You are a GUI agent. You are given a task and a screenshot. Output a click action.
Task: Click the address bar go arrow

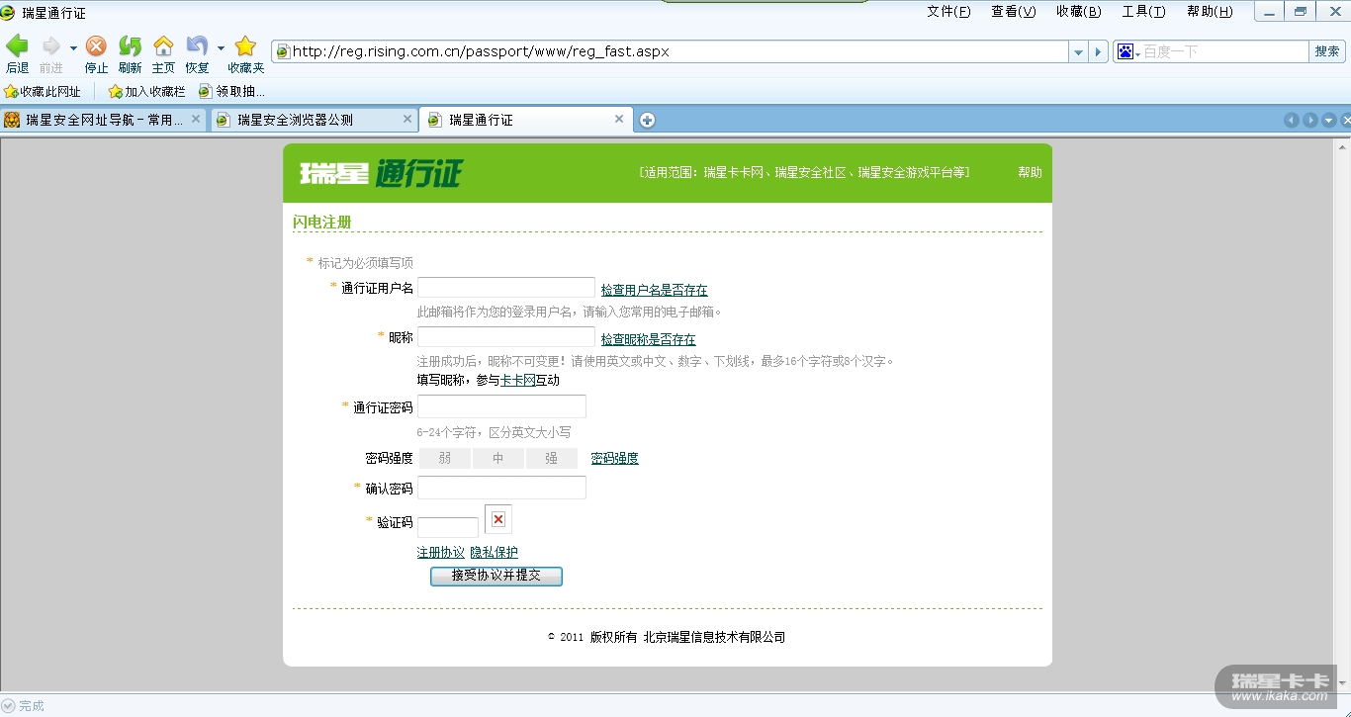click(1099, 51)
